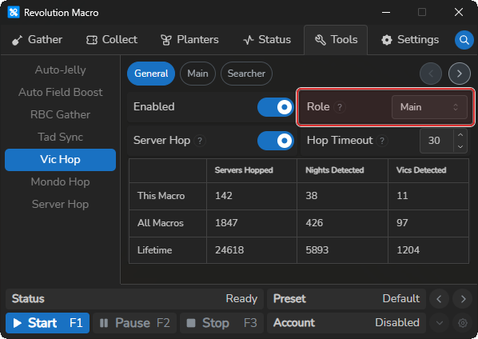Click the Role help question mark icon
Viewport: 478px width, 339px height.
(x=340, y=107)
